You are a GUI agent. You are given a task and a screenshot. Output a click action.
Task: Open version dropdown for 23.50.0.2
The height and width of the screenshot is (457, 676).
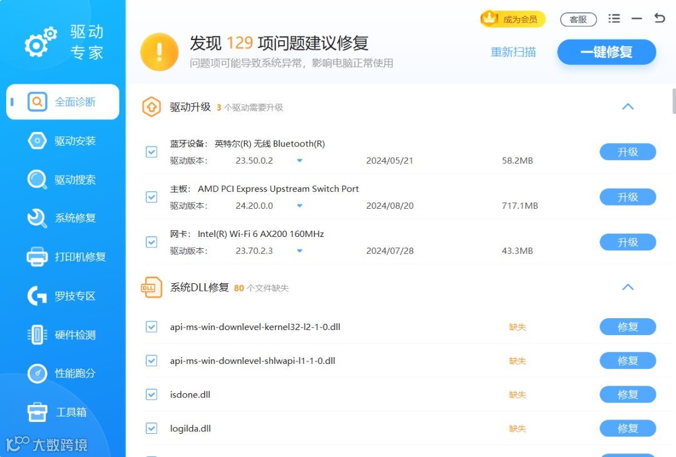tap(300, 161)
